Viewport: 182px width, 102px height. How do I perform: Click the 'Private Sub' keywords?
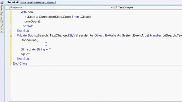click(x=25, y=35)
